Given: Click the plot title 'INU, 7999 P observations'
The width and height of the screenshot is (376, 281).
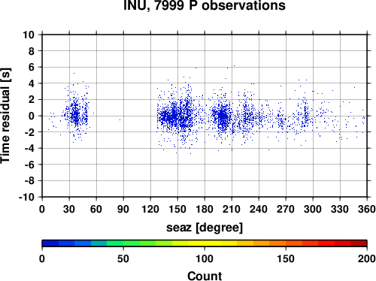Looking at the screenshot, I should [205, 5].
